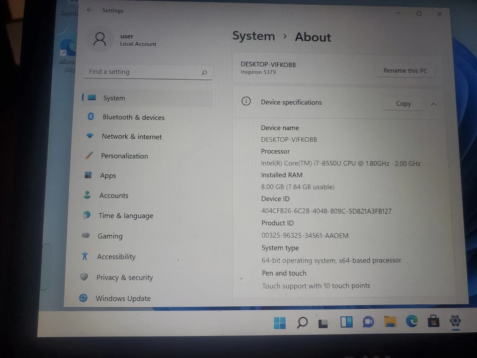Open File Explorer from the taskbar
The height and width of the screenshot is (358, 477).
(390, 322)
